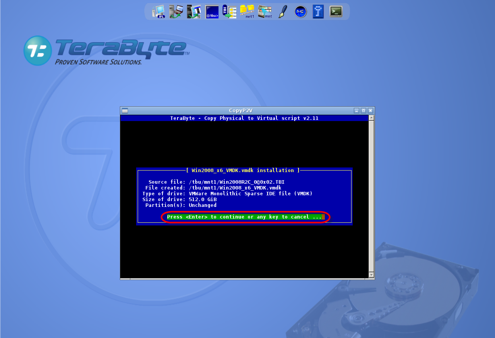Viewport: 495px width, 338px height.
Task: Open the tower-to-virtual-window copy tool icon
Action: pyautogui.click(x=194, y=12)
